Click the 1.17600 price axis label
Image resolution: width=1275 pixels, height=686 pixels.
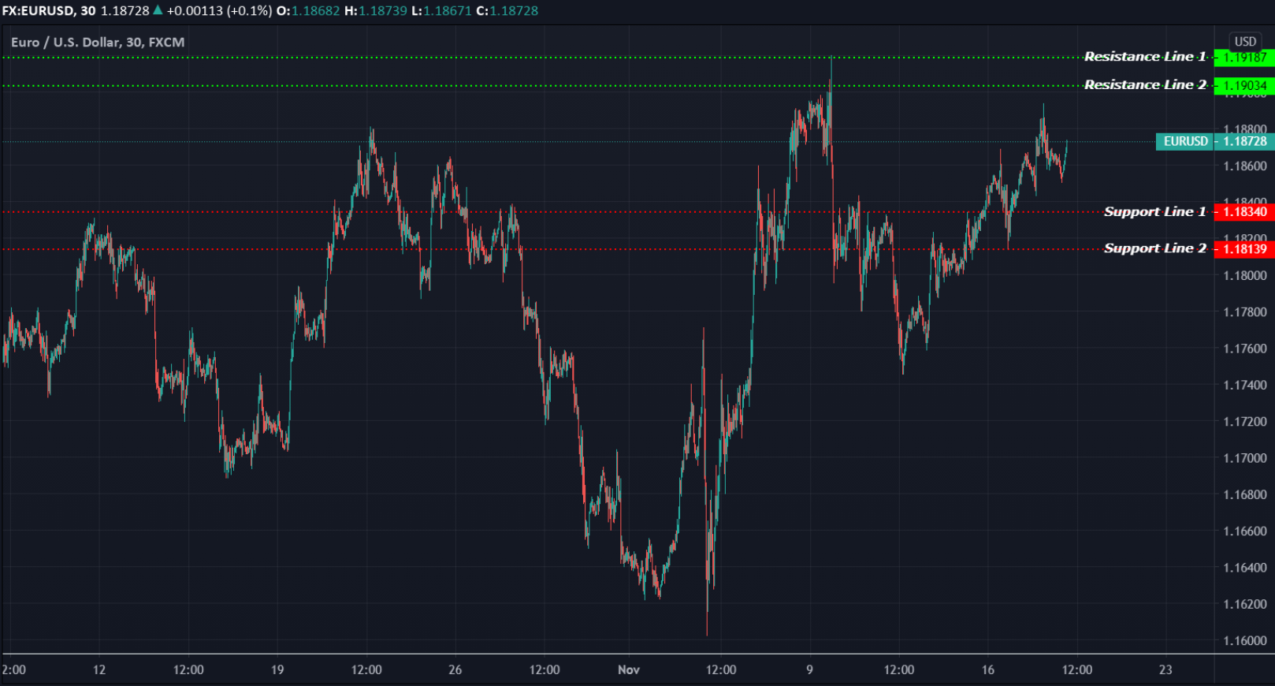[x=1245, y=349]
